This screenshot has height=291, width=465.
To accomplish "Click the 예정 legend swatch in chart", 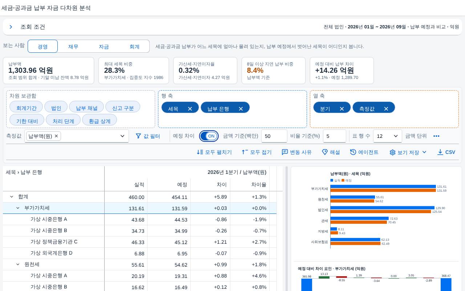I will point(343,180).
